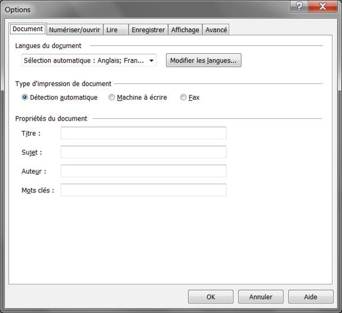
Task: Go to Enregistrer tab
Action: coord(148,30)
